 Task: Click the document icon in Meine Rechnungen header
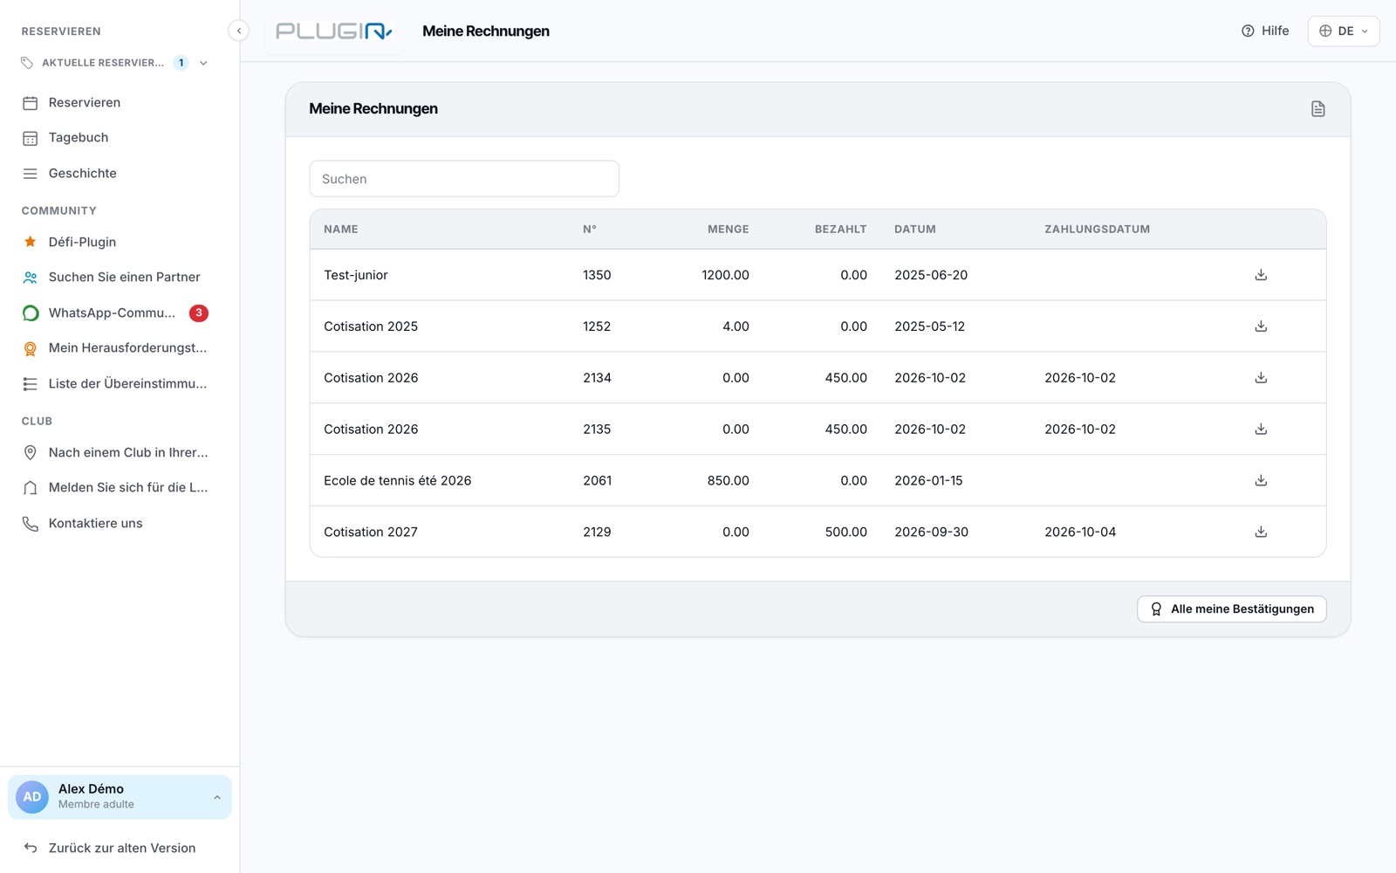click(1317, 109)
